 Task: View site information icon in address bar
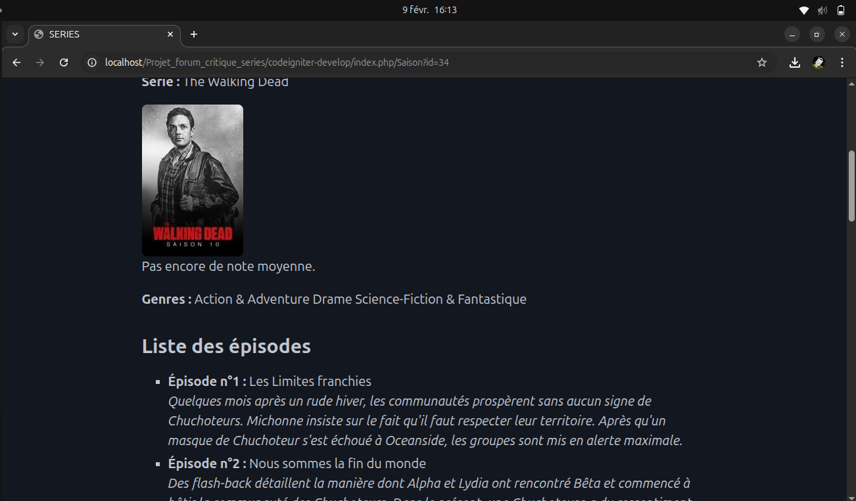tap(93, 62)
